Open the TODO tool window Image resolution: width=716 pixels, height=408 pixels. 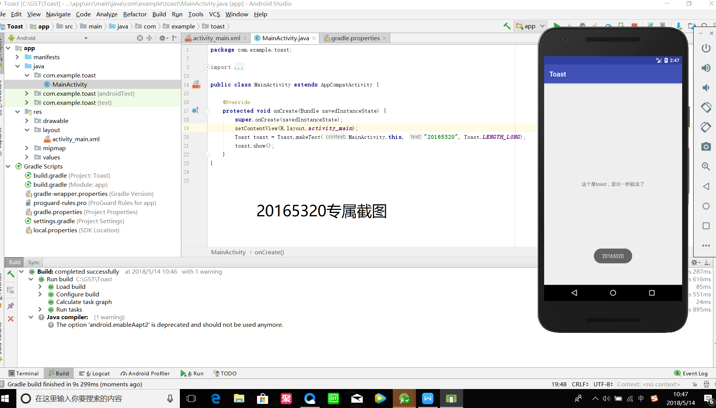(x=225, y=373)
